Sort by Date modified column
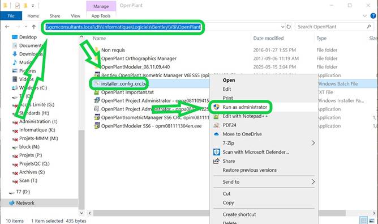This screenshot has width=378, height=224. 268,38
